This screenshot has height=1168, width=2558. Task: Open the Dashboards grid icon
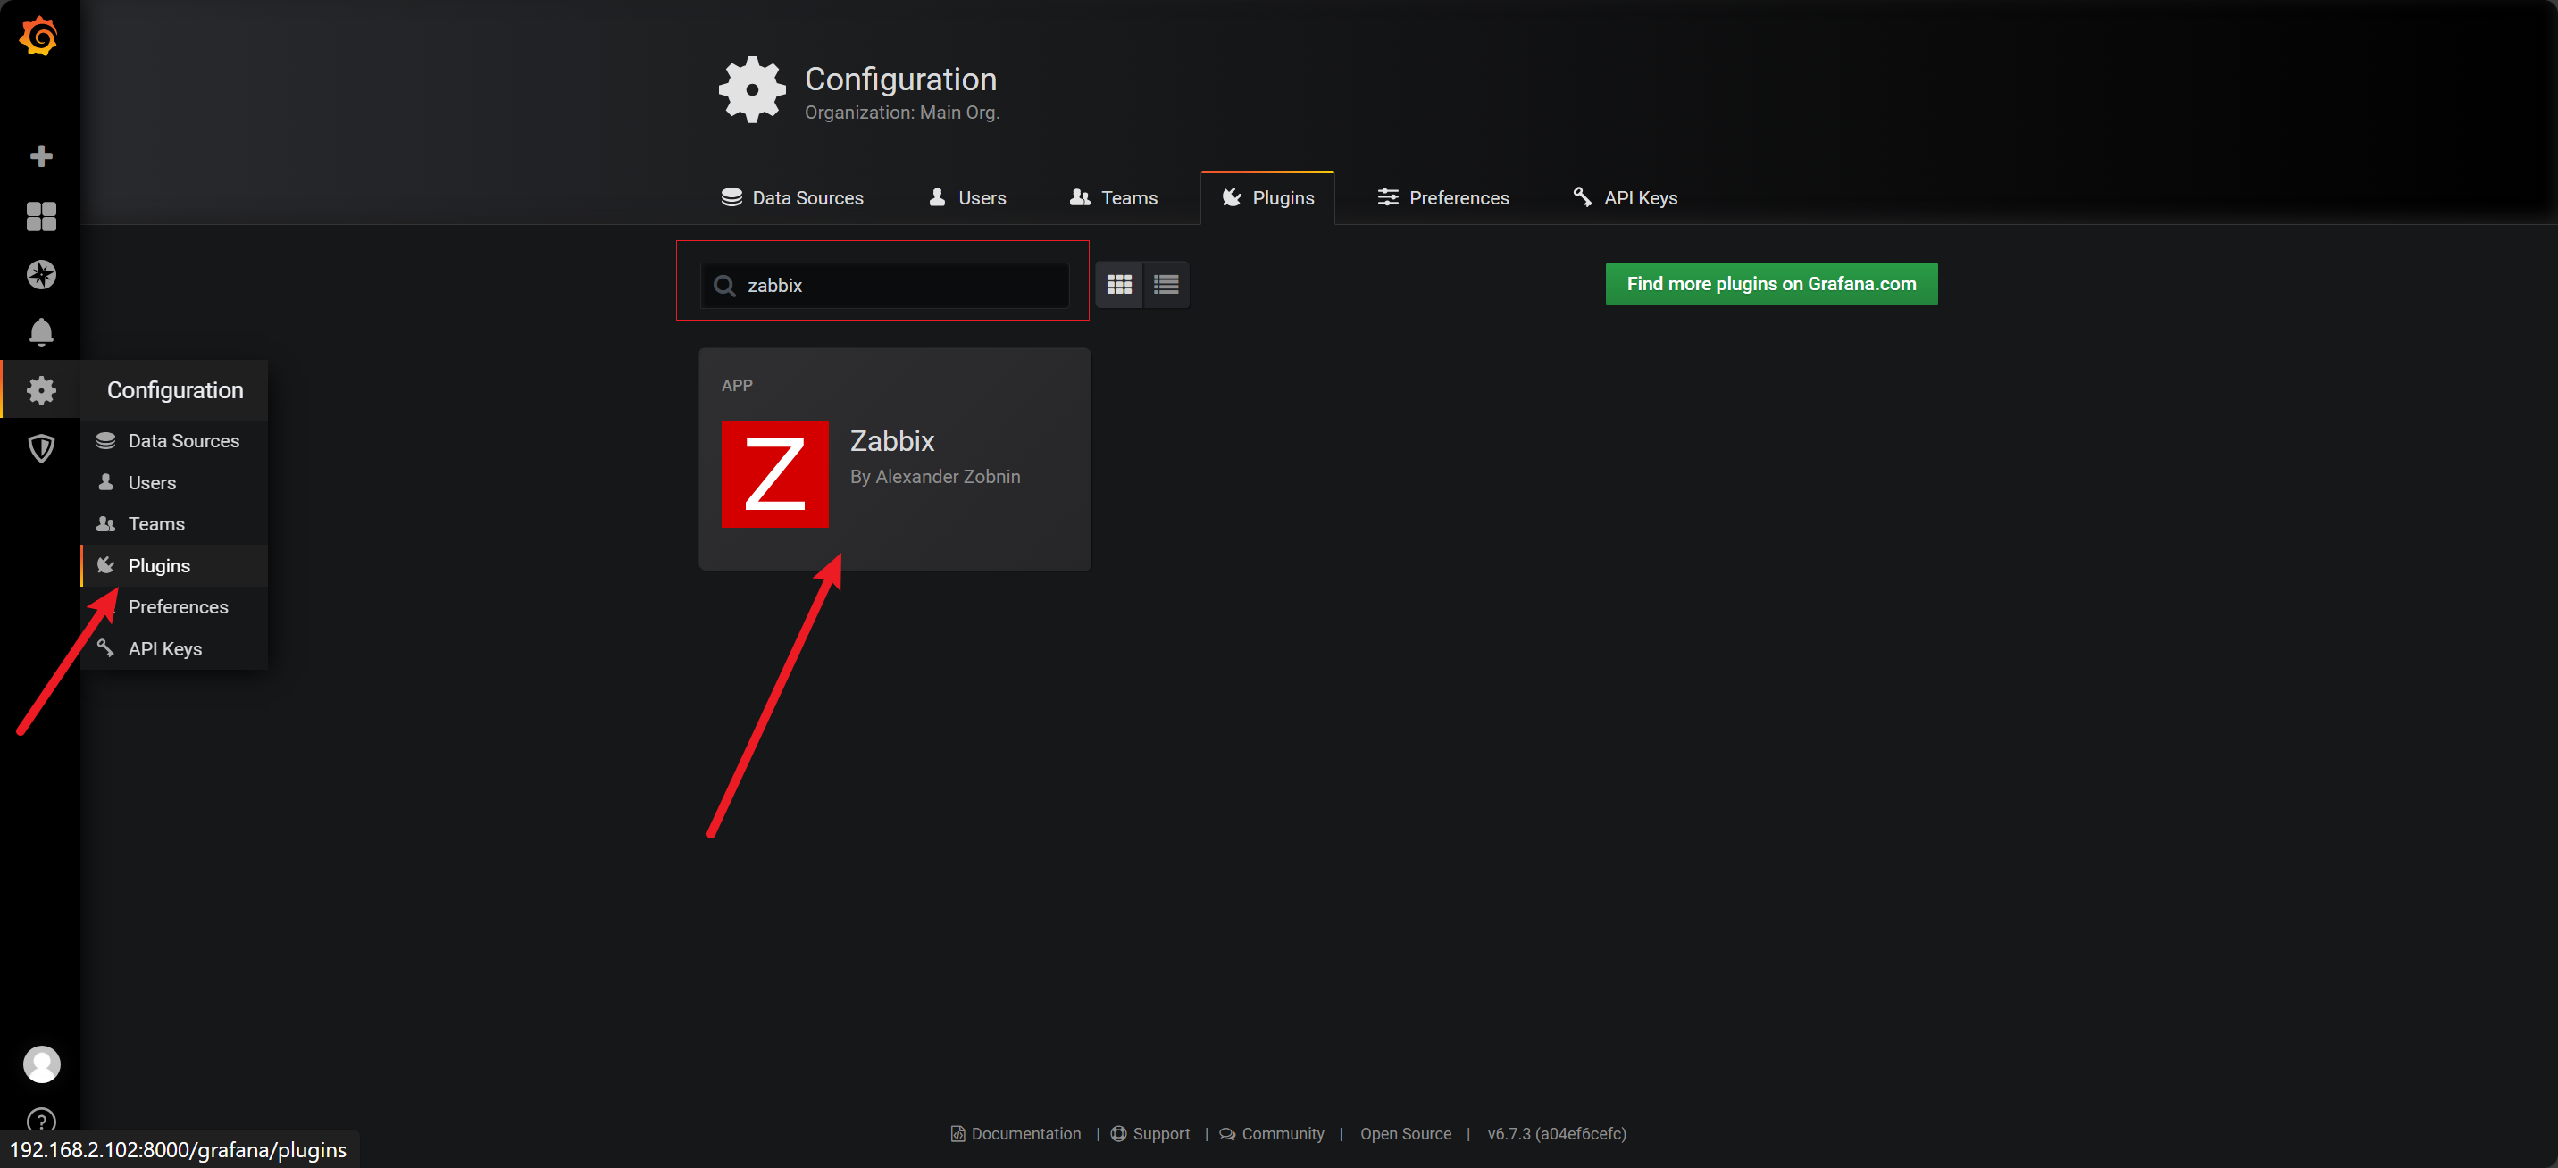click(41, 215)
